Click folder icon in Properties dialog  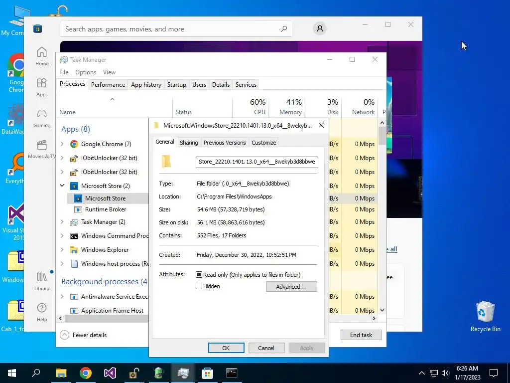(166, 161)
